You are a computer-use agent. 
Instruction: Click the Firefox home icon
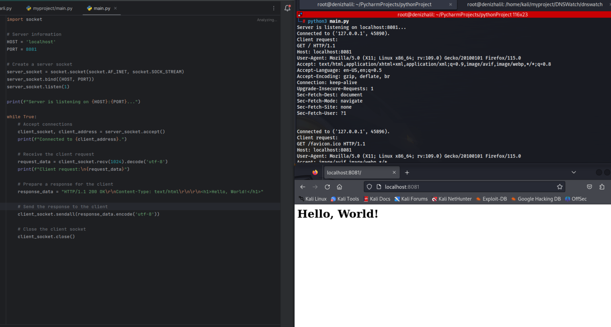pos(339,187)
